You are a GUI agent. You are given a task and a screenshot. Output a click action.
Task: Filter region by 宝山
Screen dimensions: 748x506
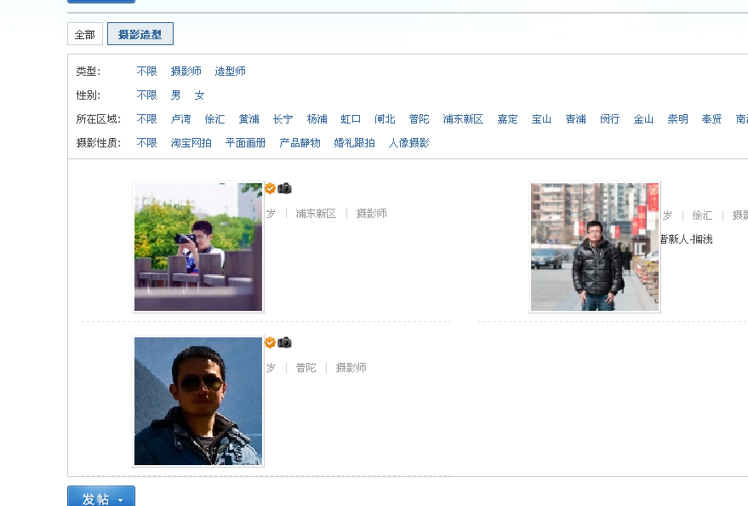[541, 119]
